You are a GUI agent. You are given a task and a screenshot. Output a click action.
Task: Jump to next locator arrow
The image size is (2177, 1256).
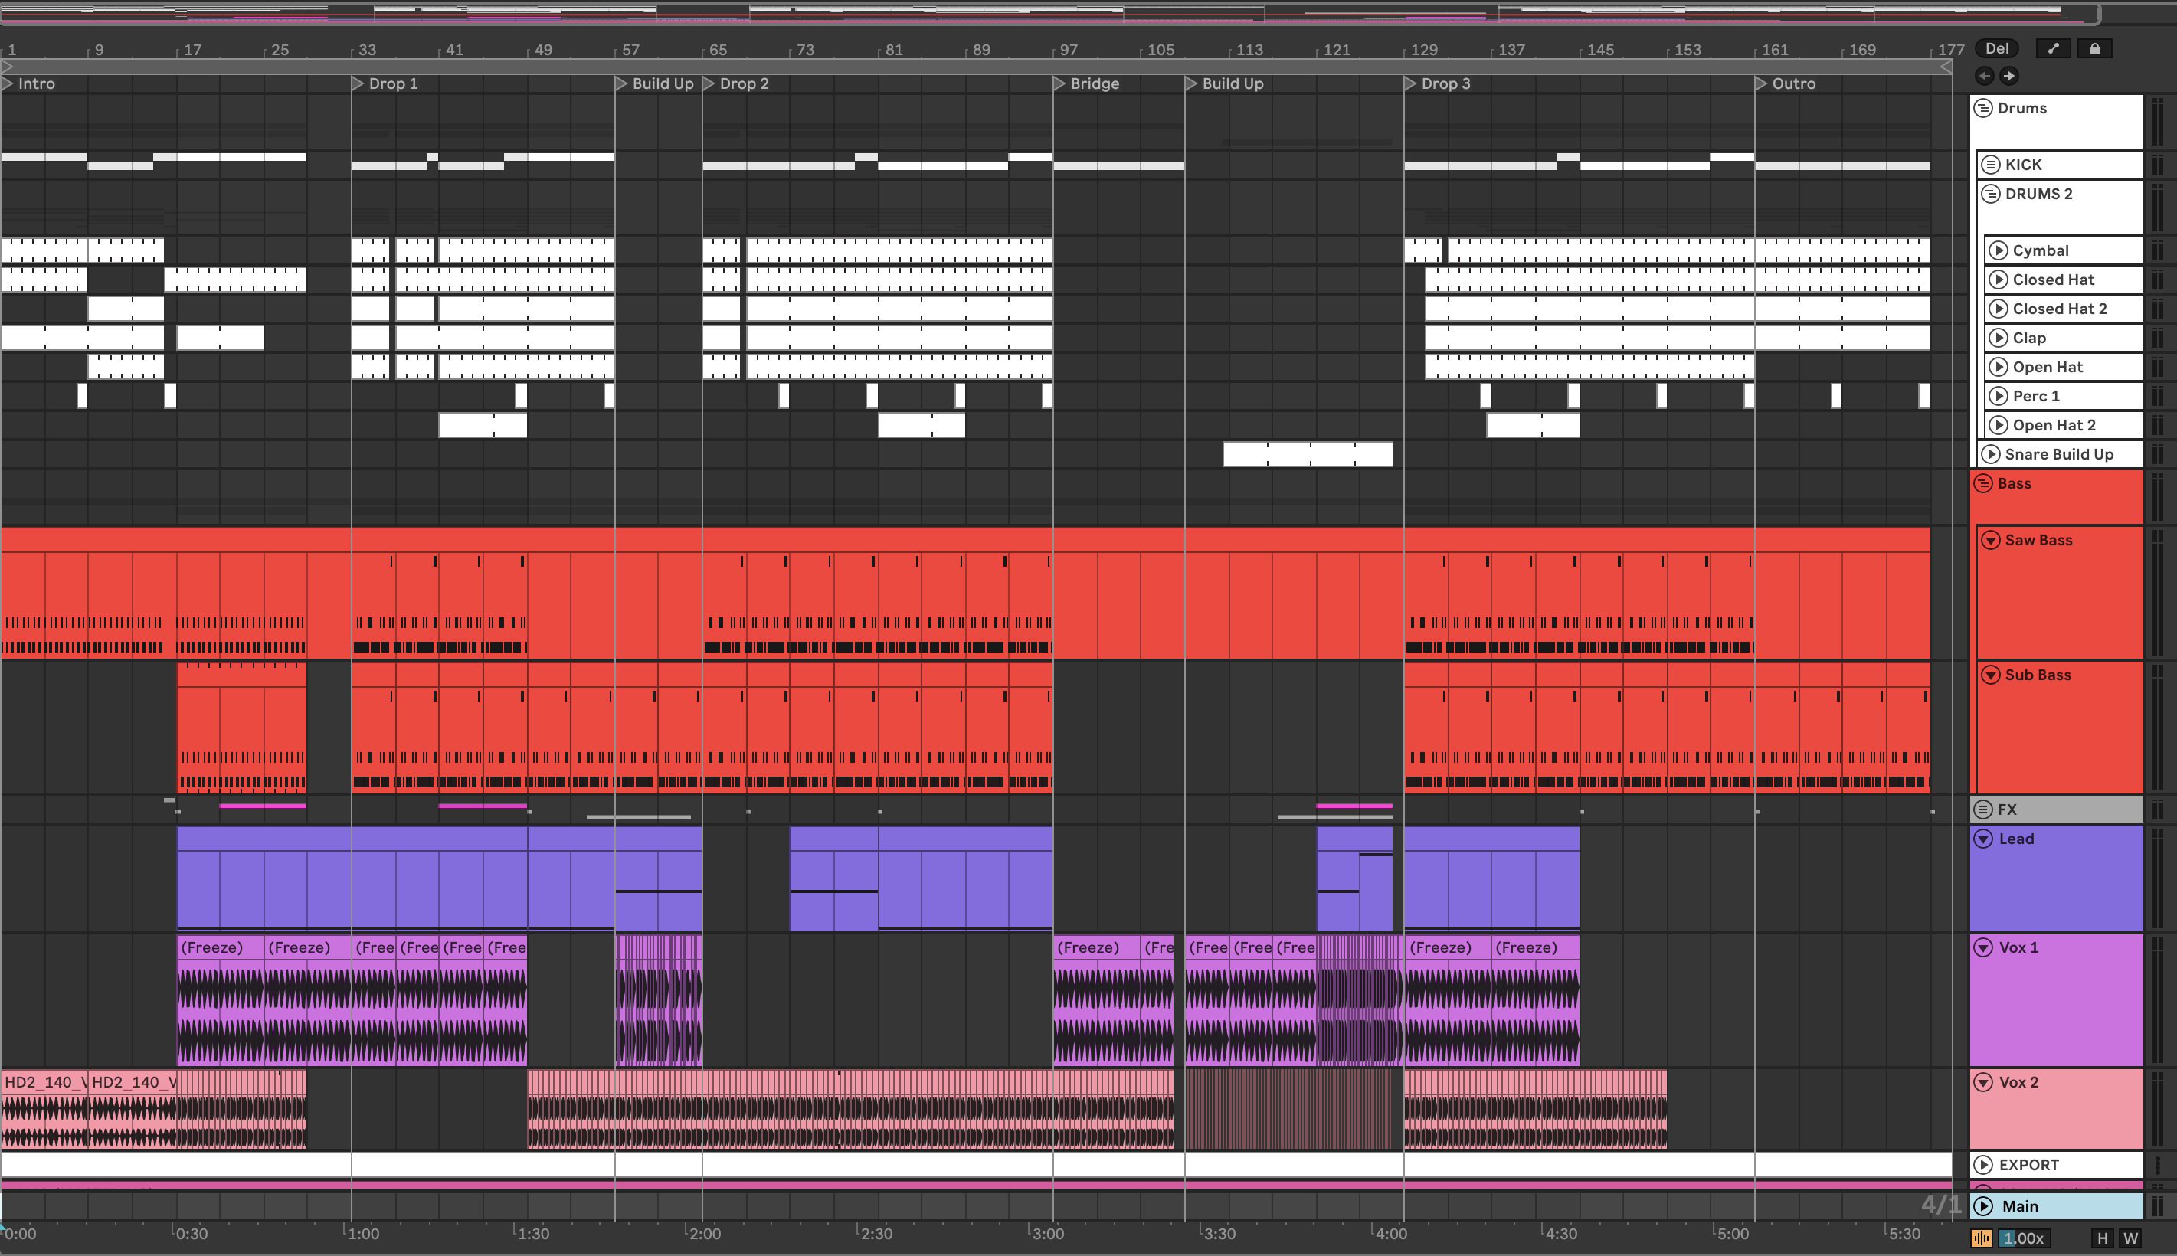(x=2008, y=76)
